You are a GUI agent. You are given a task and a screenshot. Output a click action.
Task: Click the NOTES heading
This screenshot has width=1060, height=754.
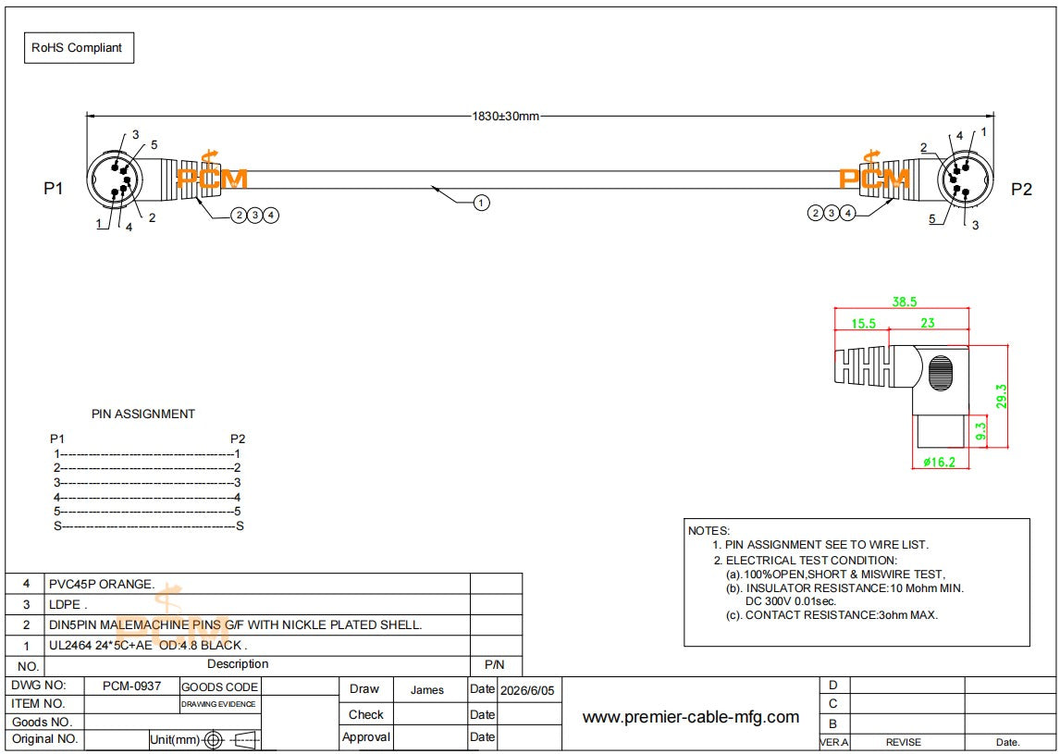pyautogui.click(x=709, y=531)
